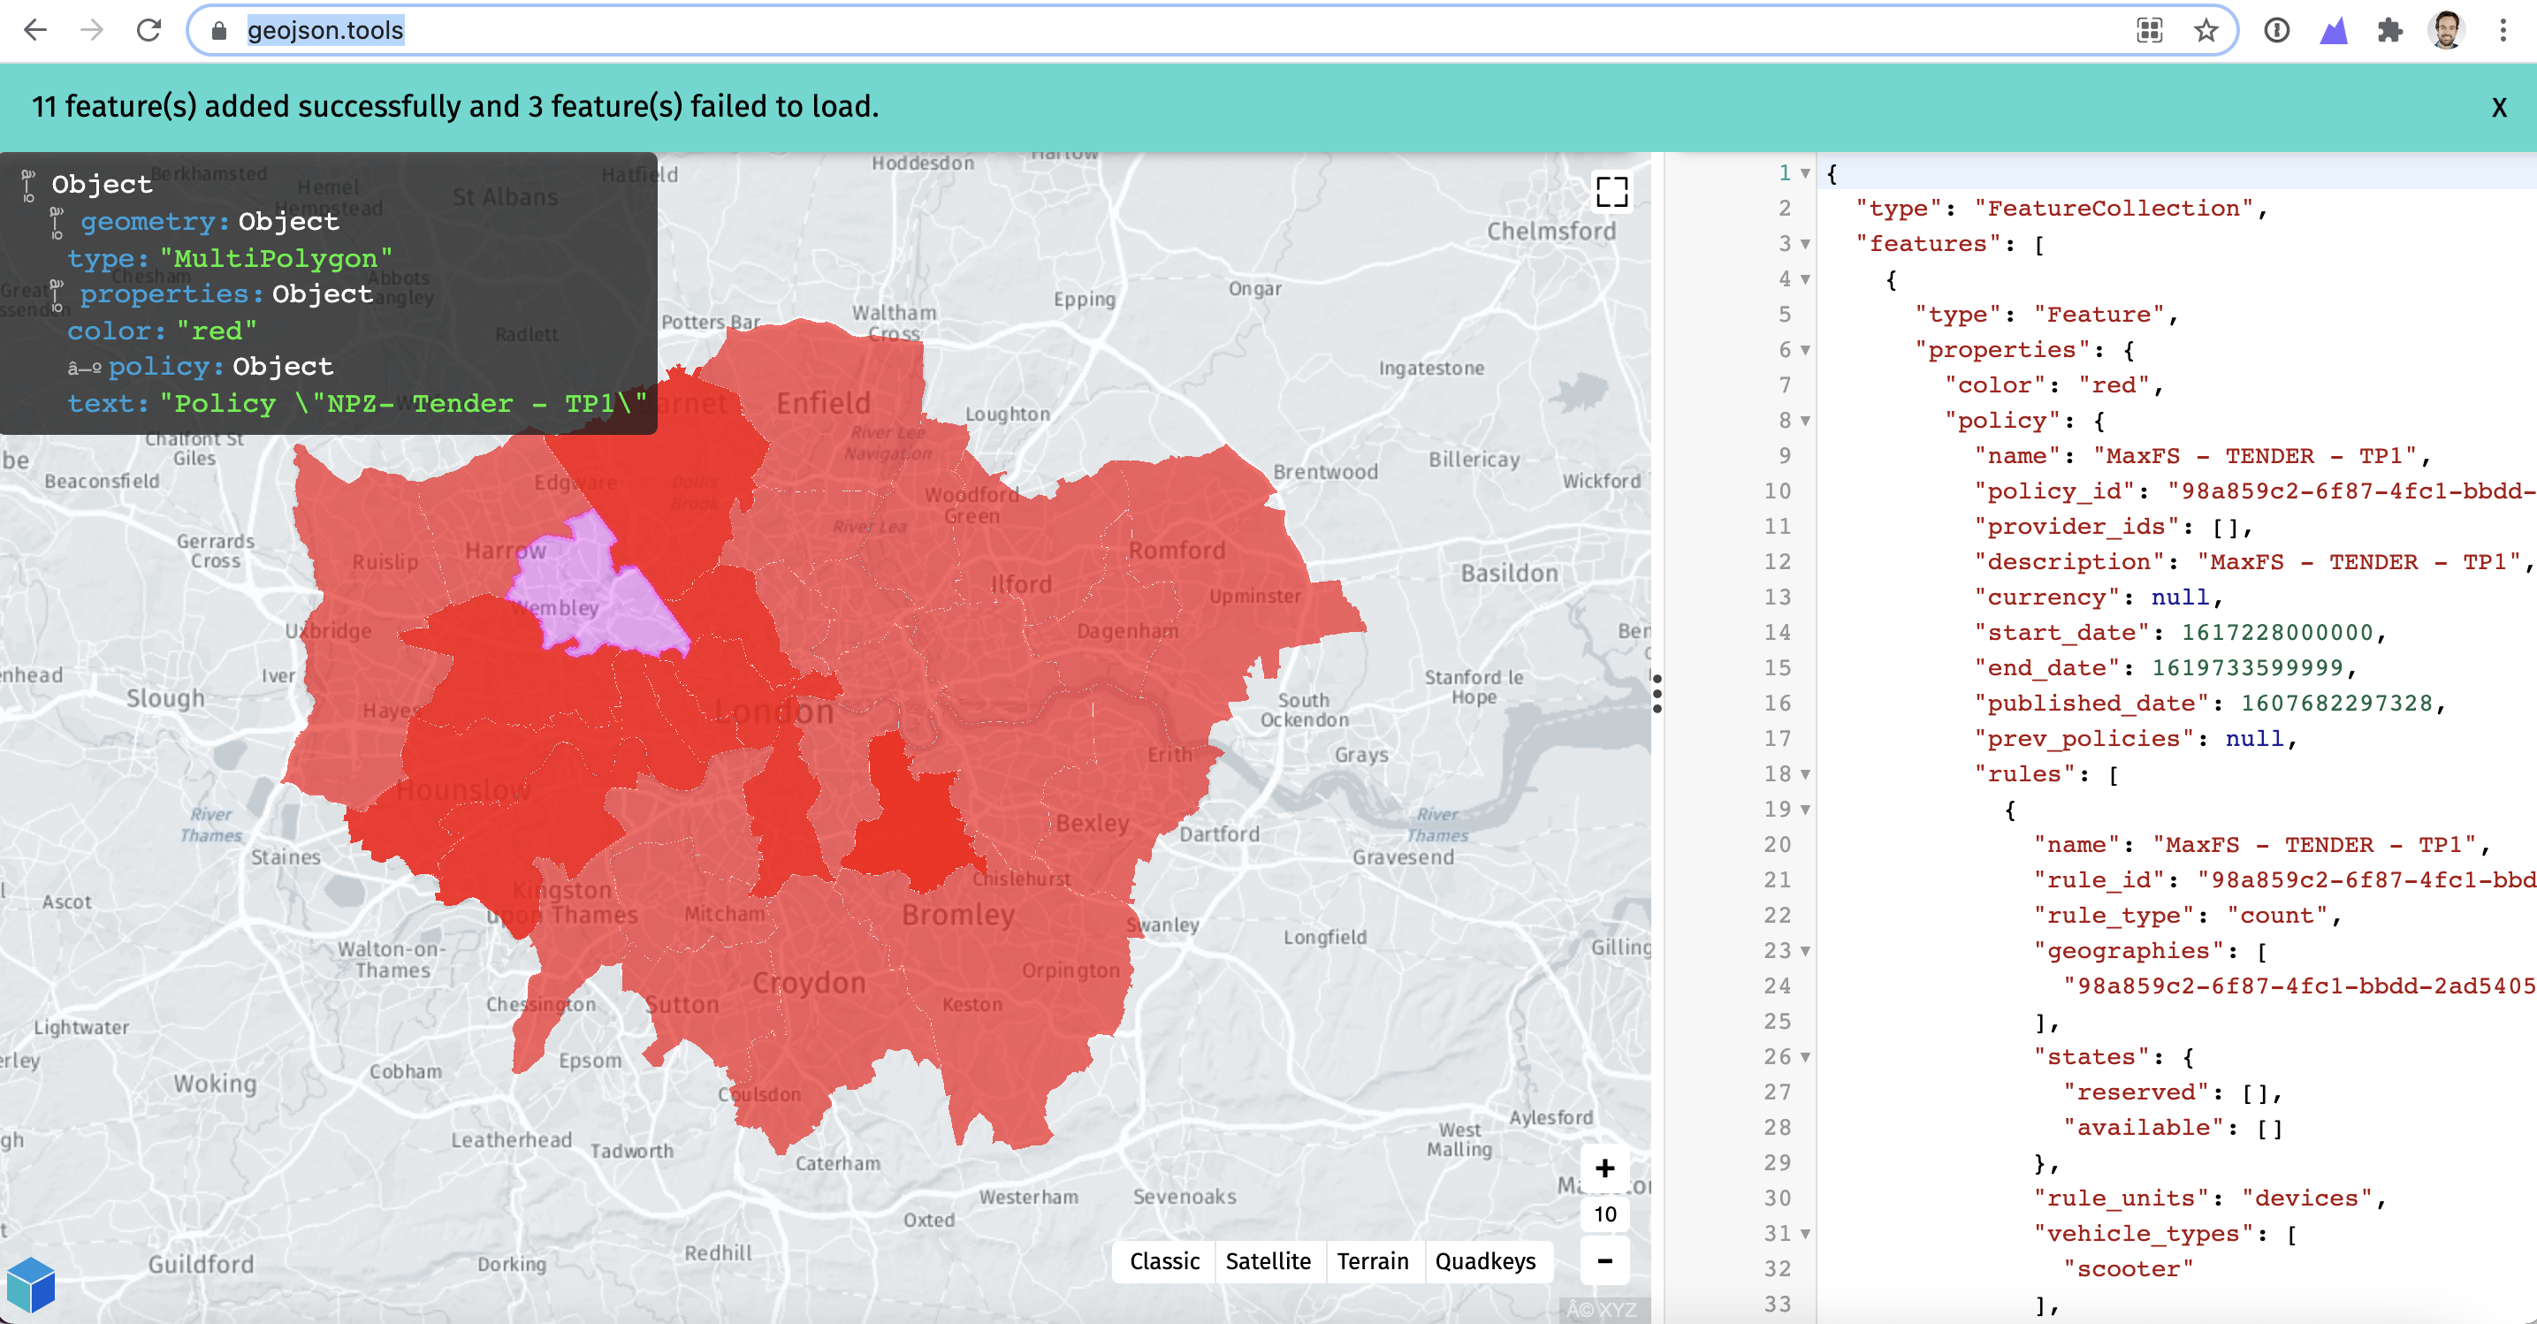
Task: Collapse the geometry object in tooltip tree
Action: point(57,224)
